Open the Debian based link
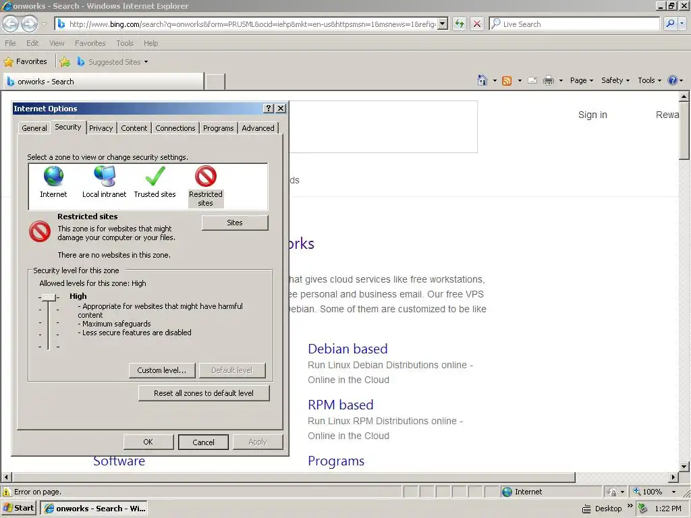The height and width of the screenshot is (518, 691). (348, 349)
